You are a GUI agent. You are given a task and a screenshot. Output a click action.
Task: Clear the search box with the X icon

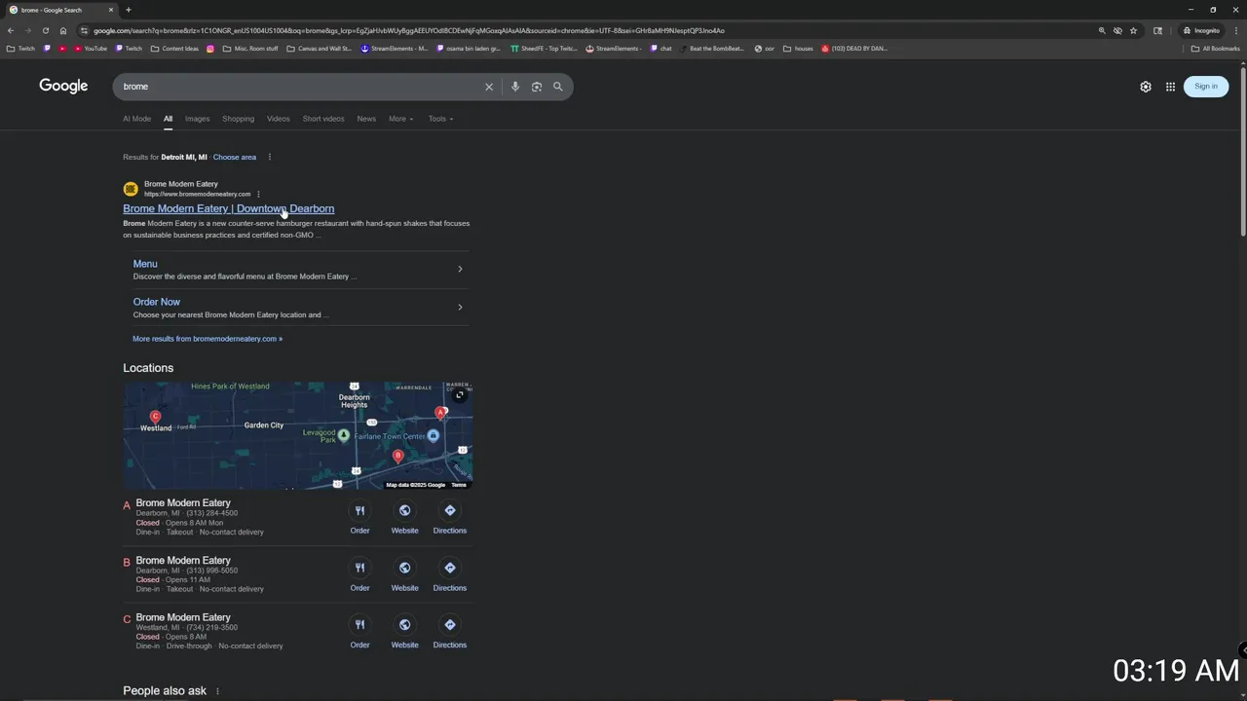pyautogui.click(x=489, y=87)
